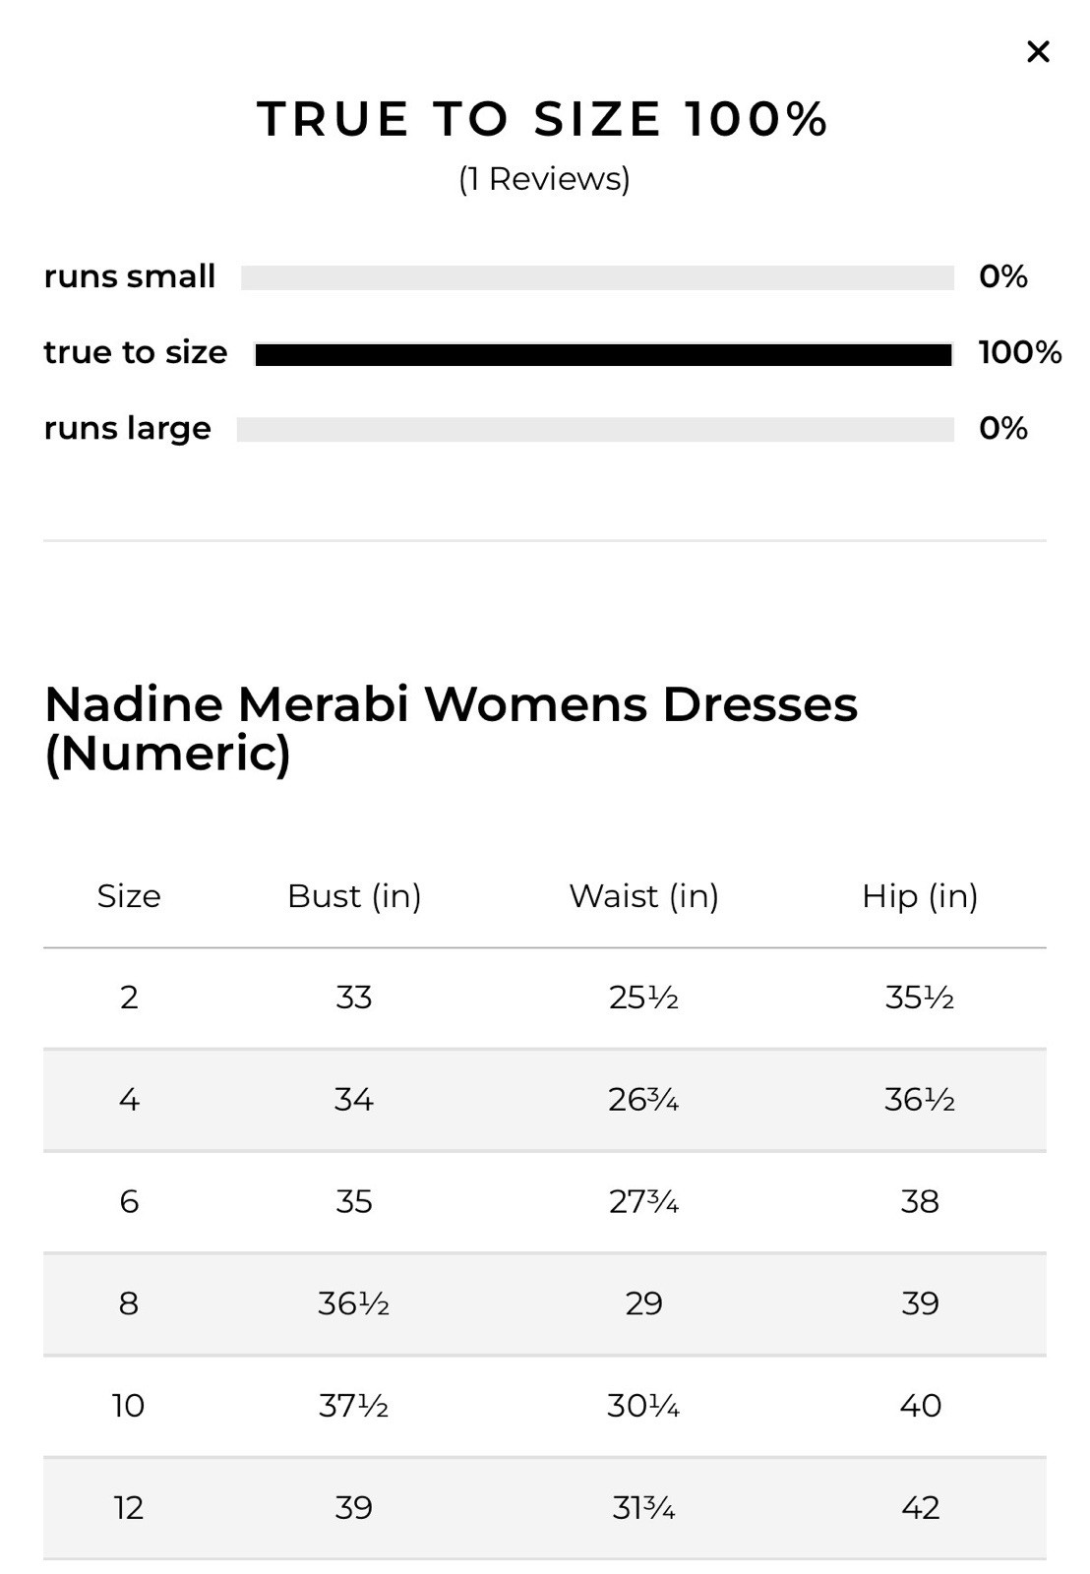
Task: Click hip value 42 for size 12
Action: (921, 1508)
